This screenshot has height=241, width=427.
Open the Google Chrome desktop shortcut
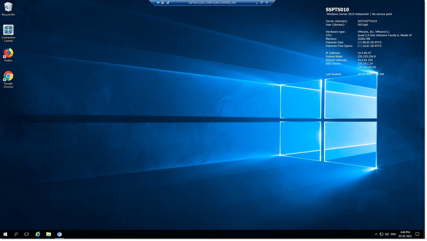point(8,78)
